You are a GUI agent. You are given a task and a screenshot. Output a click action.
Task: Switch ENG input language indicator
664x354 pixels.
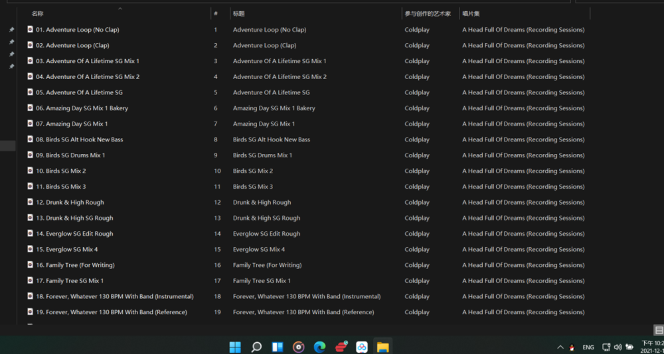click(x=588, y=347)
